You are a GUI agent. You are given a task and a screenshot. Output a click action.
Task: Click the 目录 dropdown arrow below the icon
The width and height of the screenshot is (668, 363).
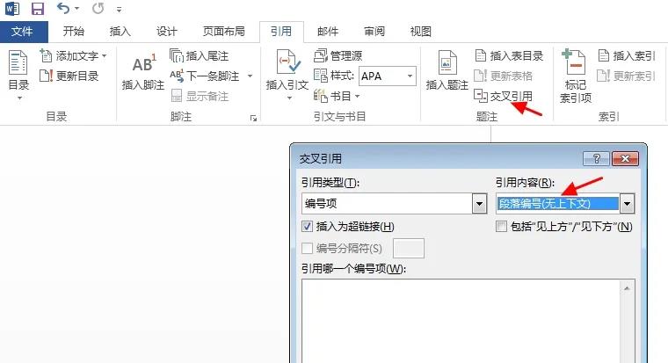(x=19, y=98)
